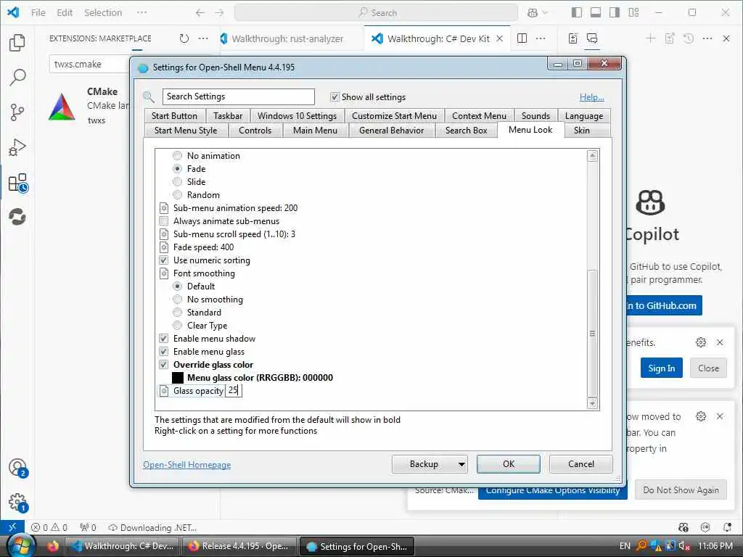
Task: Click the settings list scrollbar down arrow
Action: (592, 403)
